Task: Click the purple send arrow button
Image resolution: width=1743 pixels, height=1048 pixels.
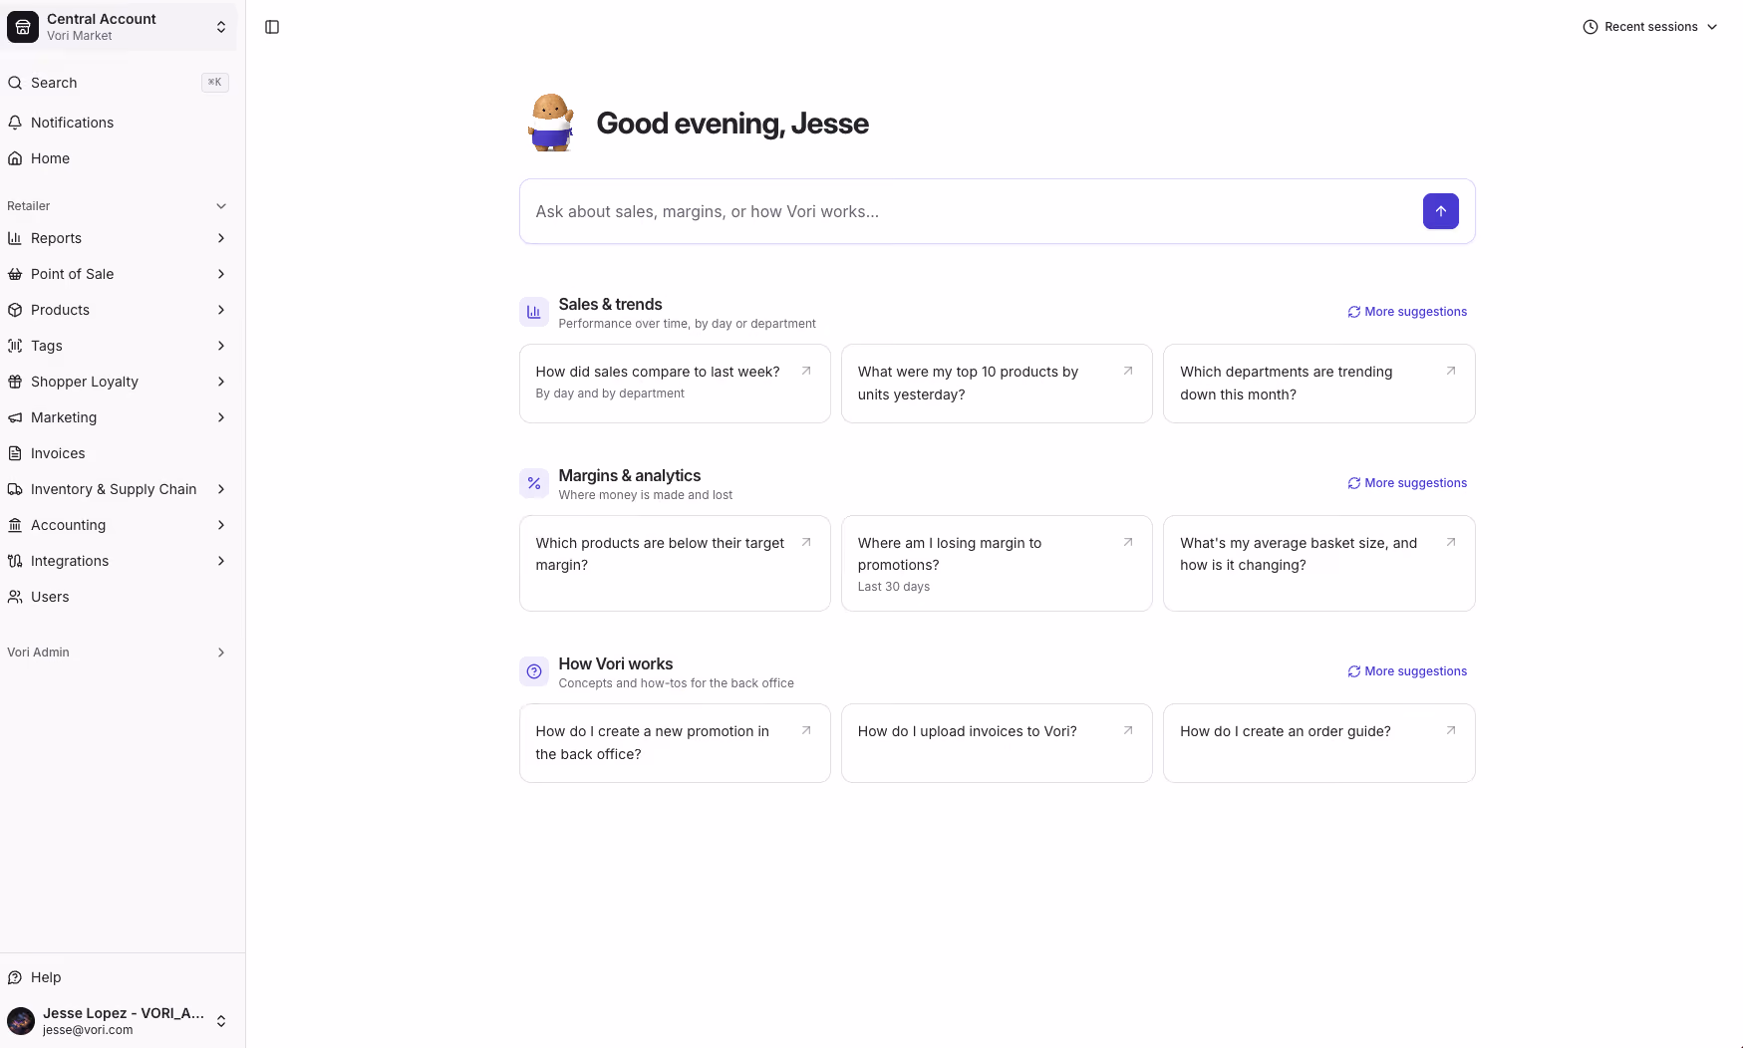Action: point(1440,211)
